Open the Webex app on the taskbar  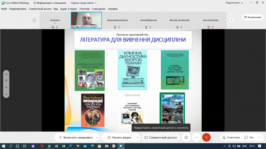tap(121, 146)
